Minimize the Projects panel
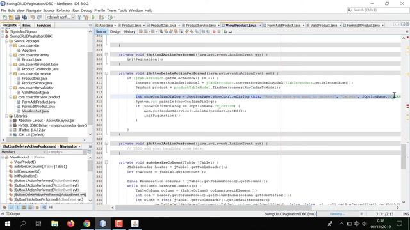The height and width of the screenshot is (230, 410). (90, 26)
